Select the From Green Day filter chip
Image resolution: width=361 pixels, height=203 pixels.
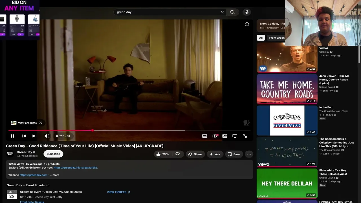(276, 38)
